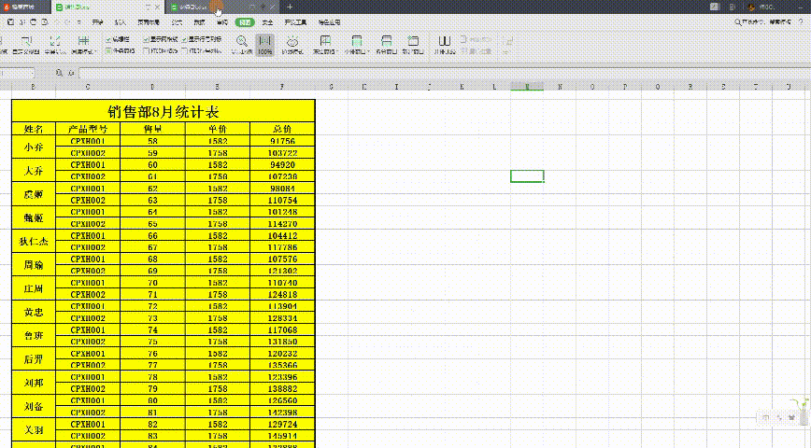Open the Page Layout ribbon tab

(149, 22)
